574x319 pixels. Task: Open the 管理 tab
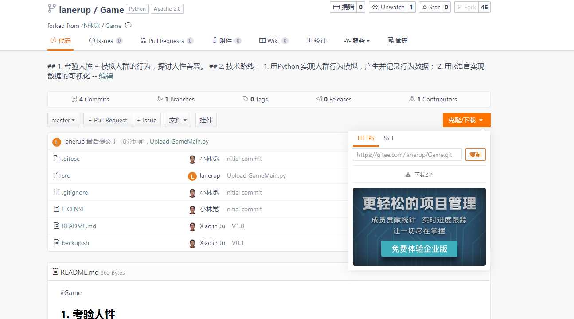tap(398, 41)
